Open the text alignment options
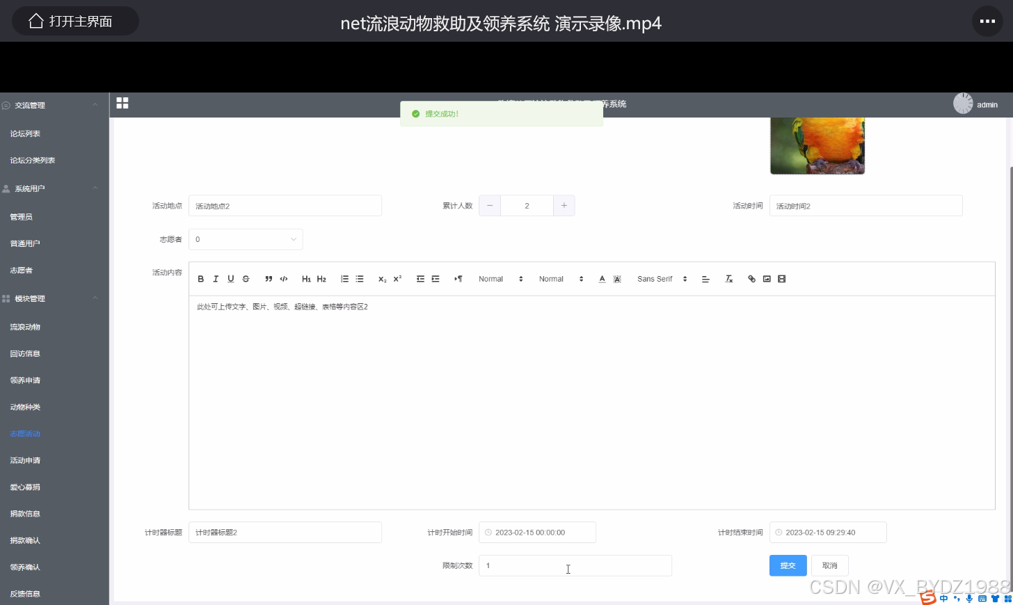 [705, 279]
